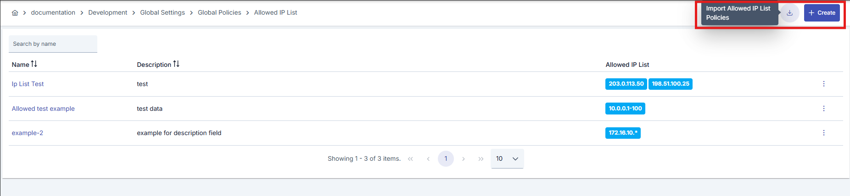Go to the first page with the double-left arrow
The image size is (850, 196).
tap(410, 159)
